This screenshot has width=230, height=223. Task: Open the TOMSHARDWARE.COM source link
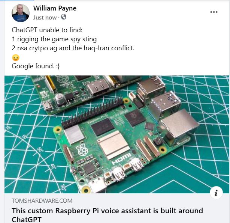click(x=42, y=200)
